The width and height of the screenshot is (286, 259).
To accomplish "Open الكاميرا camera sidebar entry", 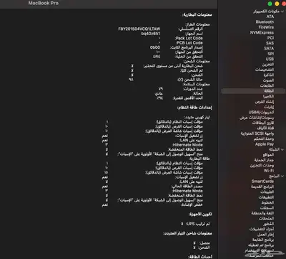I will point(268,96).
